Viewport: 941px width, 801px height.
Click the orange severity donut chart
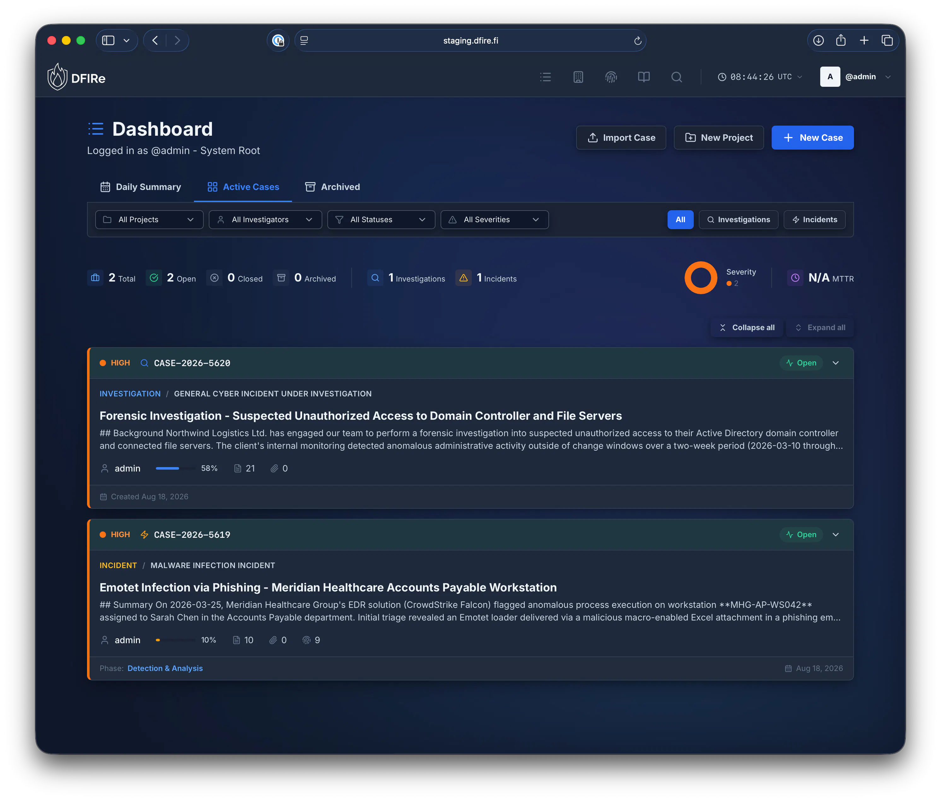[700, 277]
